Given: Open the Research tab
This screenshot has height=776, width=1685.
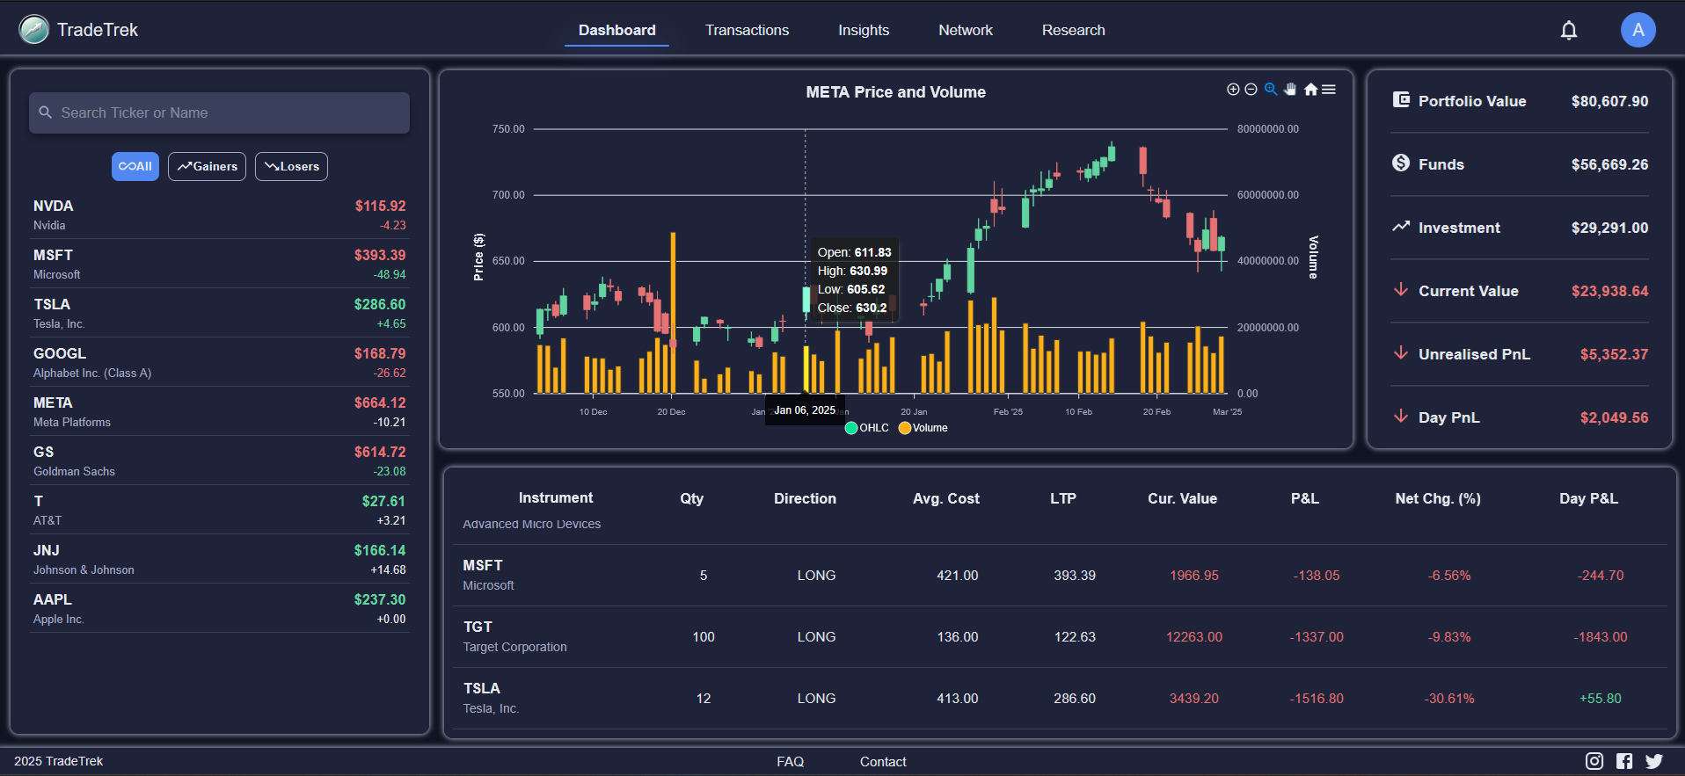Looking at the screenshot, I should pyautogui.click(x=1074, y=30).
